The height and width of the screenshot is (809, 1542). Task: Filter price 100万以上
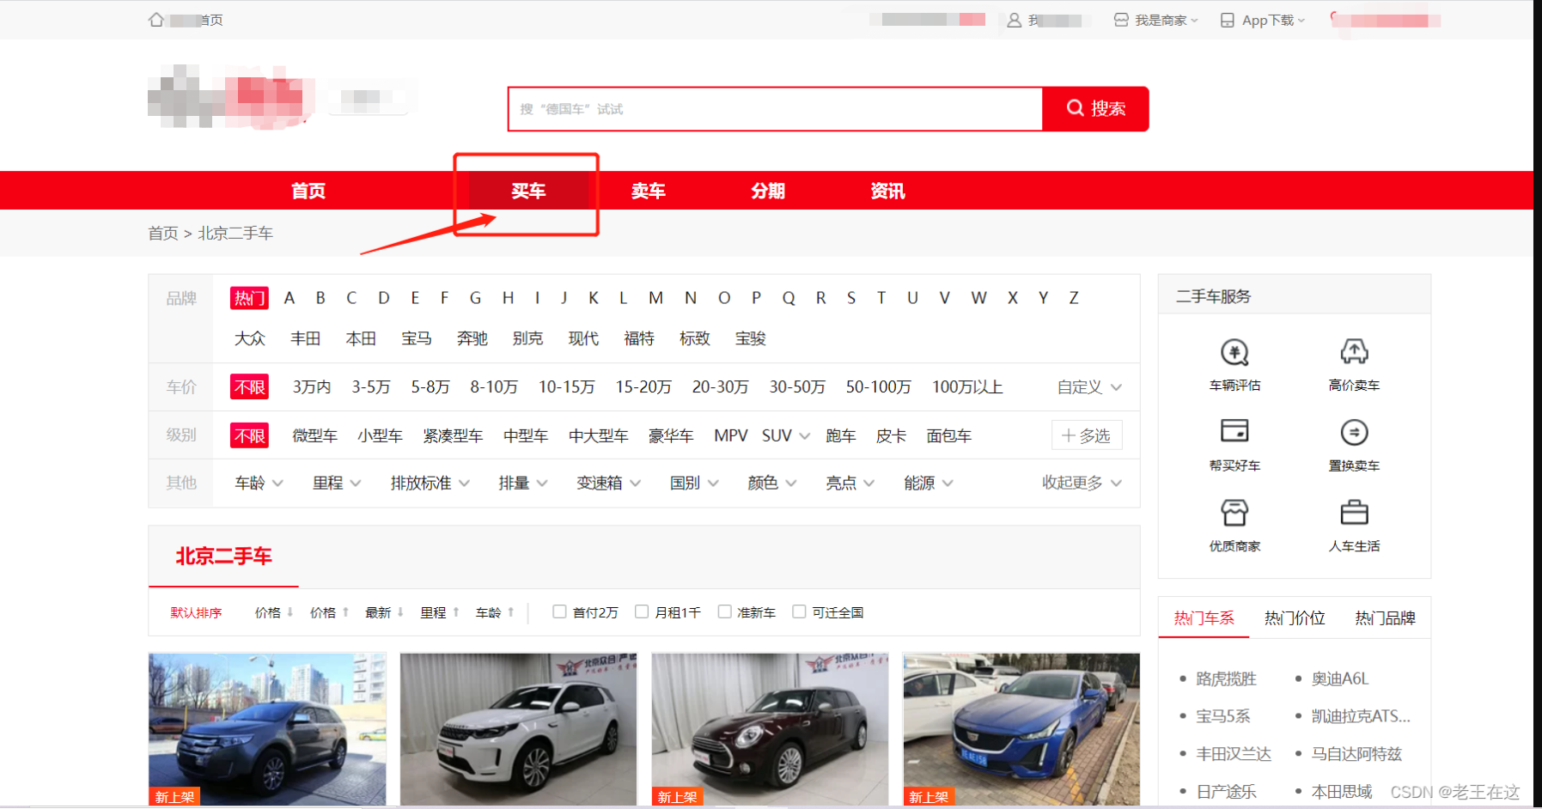[x=967, y=387]
